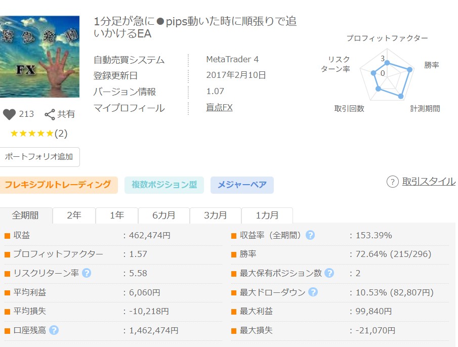Screen dimensions: 458x347
Task: Click the 複数ポジション型 tag
Action: tap(164, 185)
